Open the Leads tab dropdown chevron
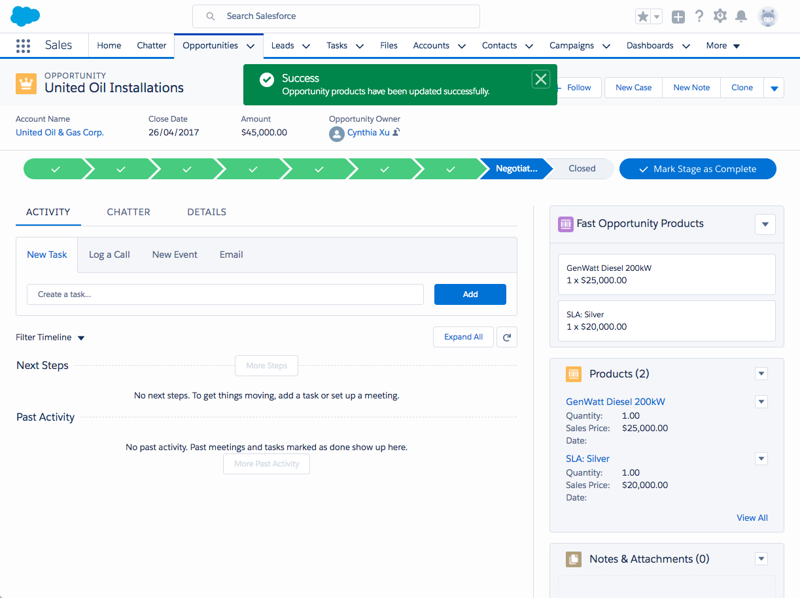 (306, 46)
